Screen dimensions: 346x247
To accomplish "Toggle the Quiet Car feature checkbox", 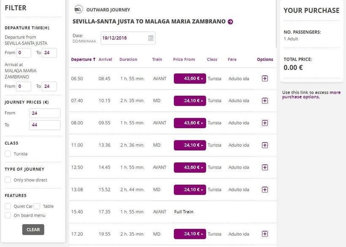I will click(x=8, y=206).
